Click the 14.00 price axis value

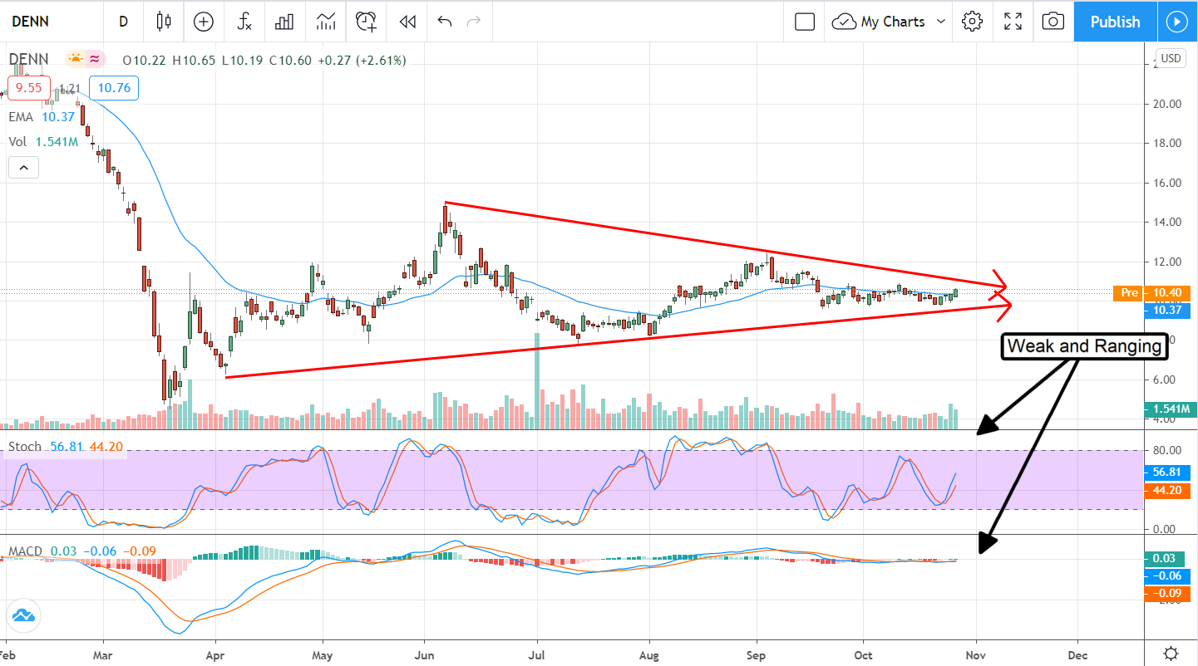tap(1166, 222)
